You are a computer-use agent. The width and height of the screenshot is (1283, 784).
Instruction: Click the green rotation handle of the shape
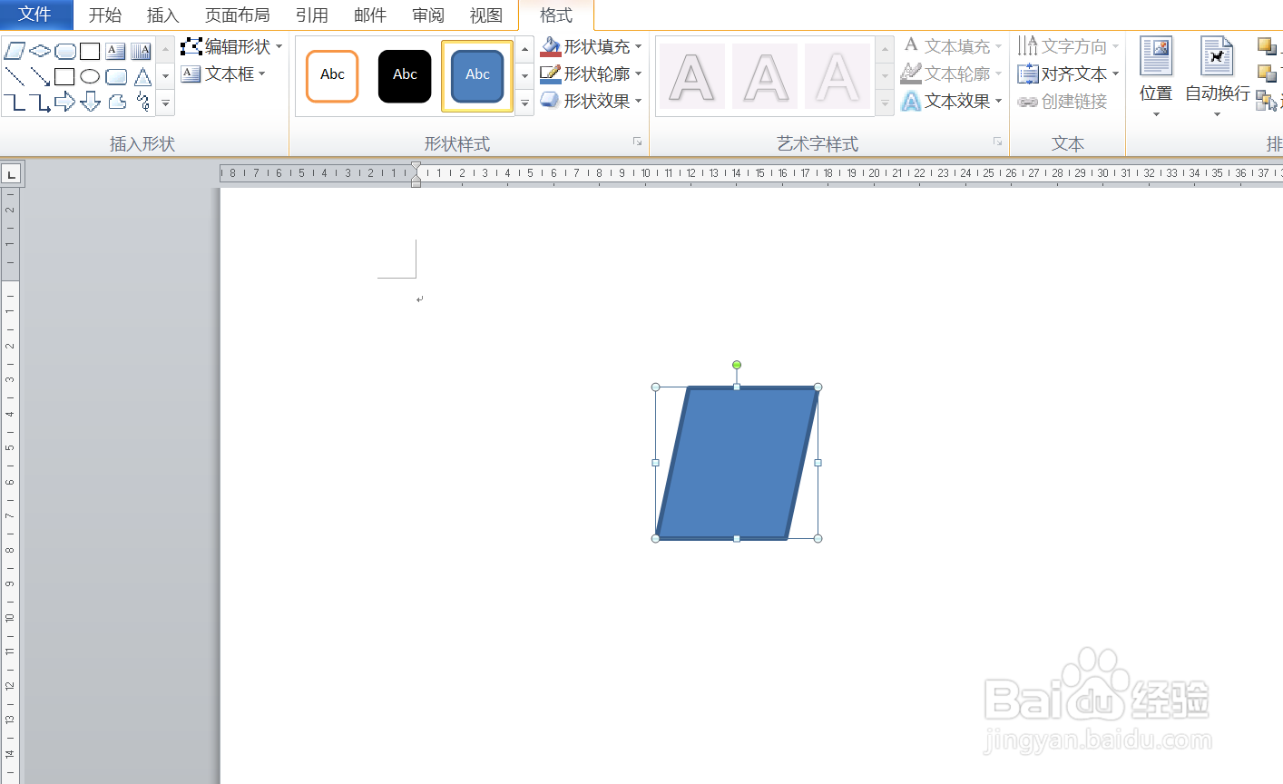click(737, 365)
